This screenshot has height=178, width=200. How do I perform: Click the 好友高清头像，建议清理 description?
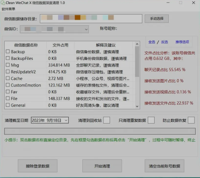[x=97, y=105]
